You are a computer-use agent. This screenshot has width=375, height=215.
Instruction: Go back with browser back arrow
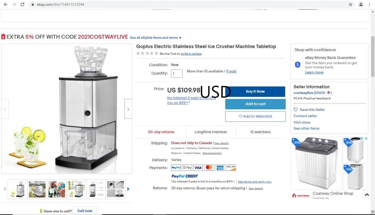6,4
